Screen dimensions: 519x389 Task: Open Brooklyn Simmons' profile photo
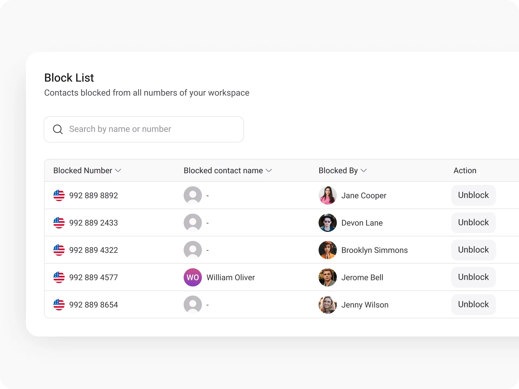(328, 250)
